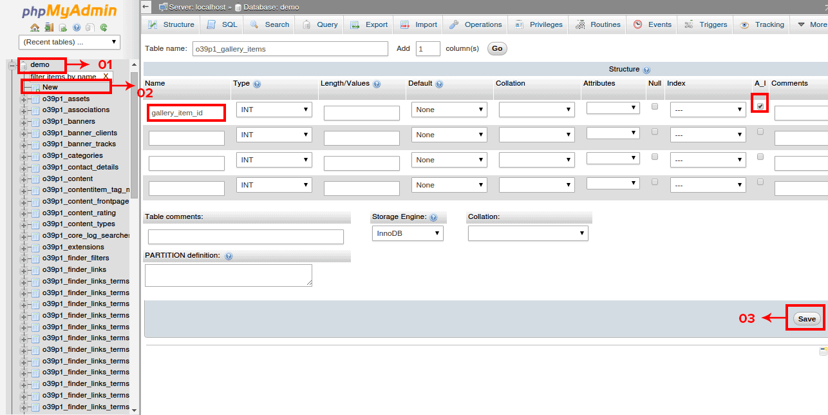Click the Database: demo breadcrumb link
This screenshot has height=415, width=828.
pos(270,7)
